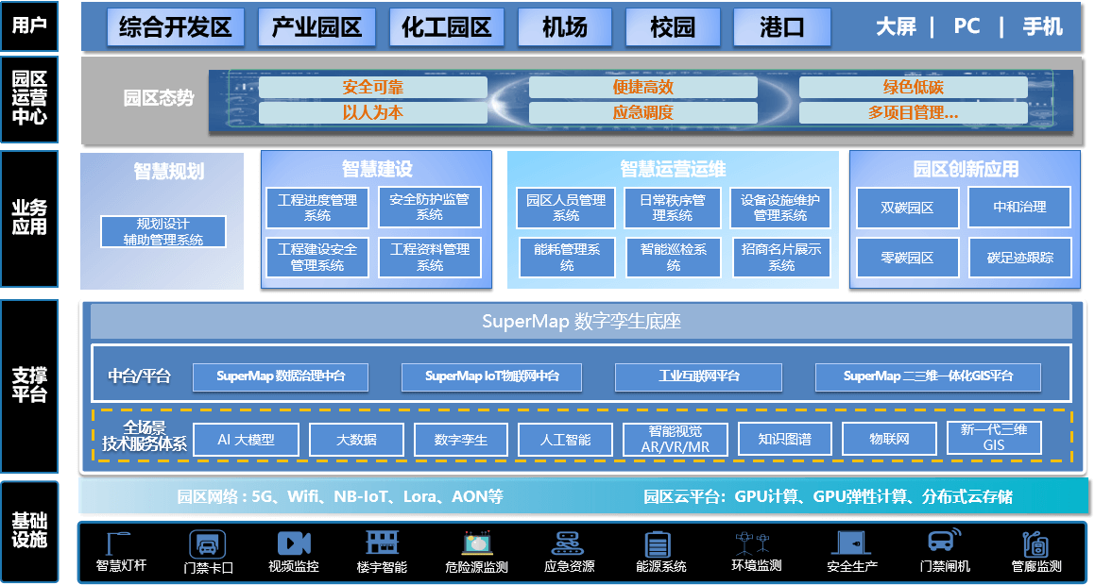Open SuperMap 数据治理中台 box
The width and height of the screenshot is (1095, 585).
point(281,376)
